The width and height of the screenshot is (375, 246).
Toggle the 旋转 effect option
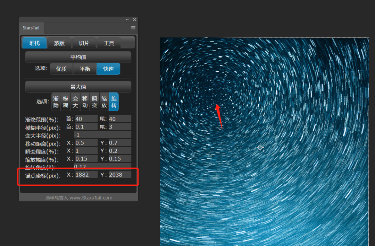(x=114, y=102)
